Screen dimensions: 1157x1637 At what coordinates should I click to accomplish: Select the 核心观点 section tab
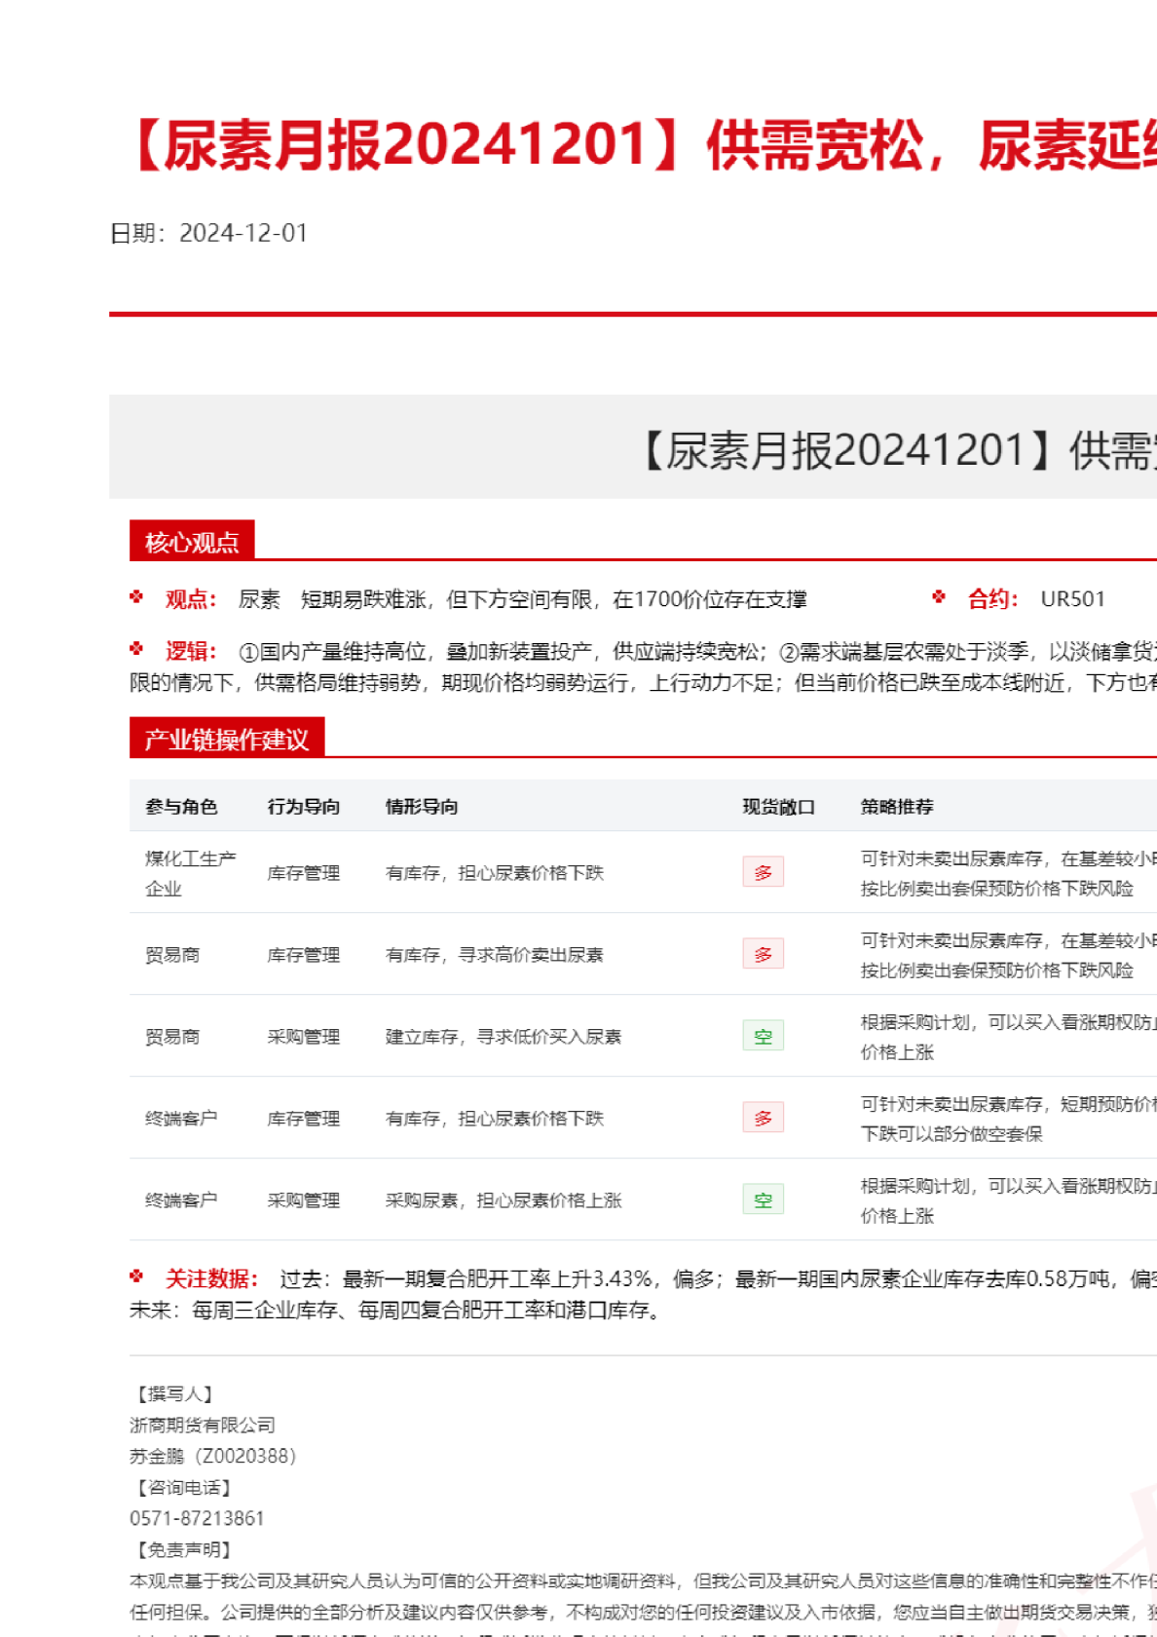192,542
